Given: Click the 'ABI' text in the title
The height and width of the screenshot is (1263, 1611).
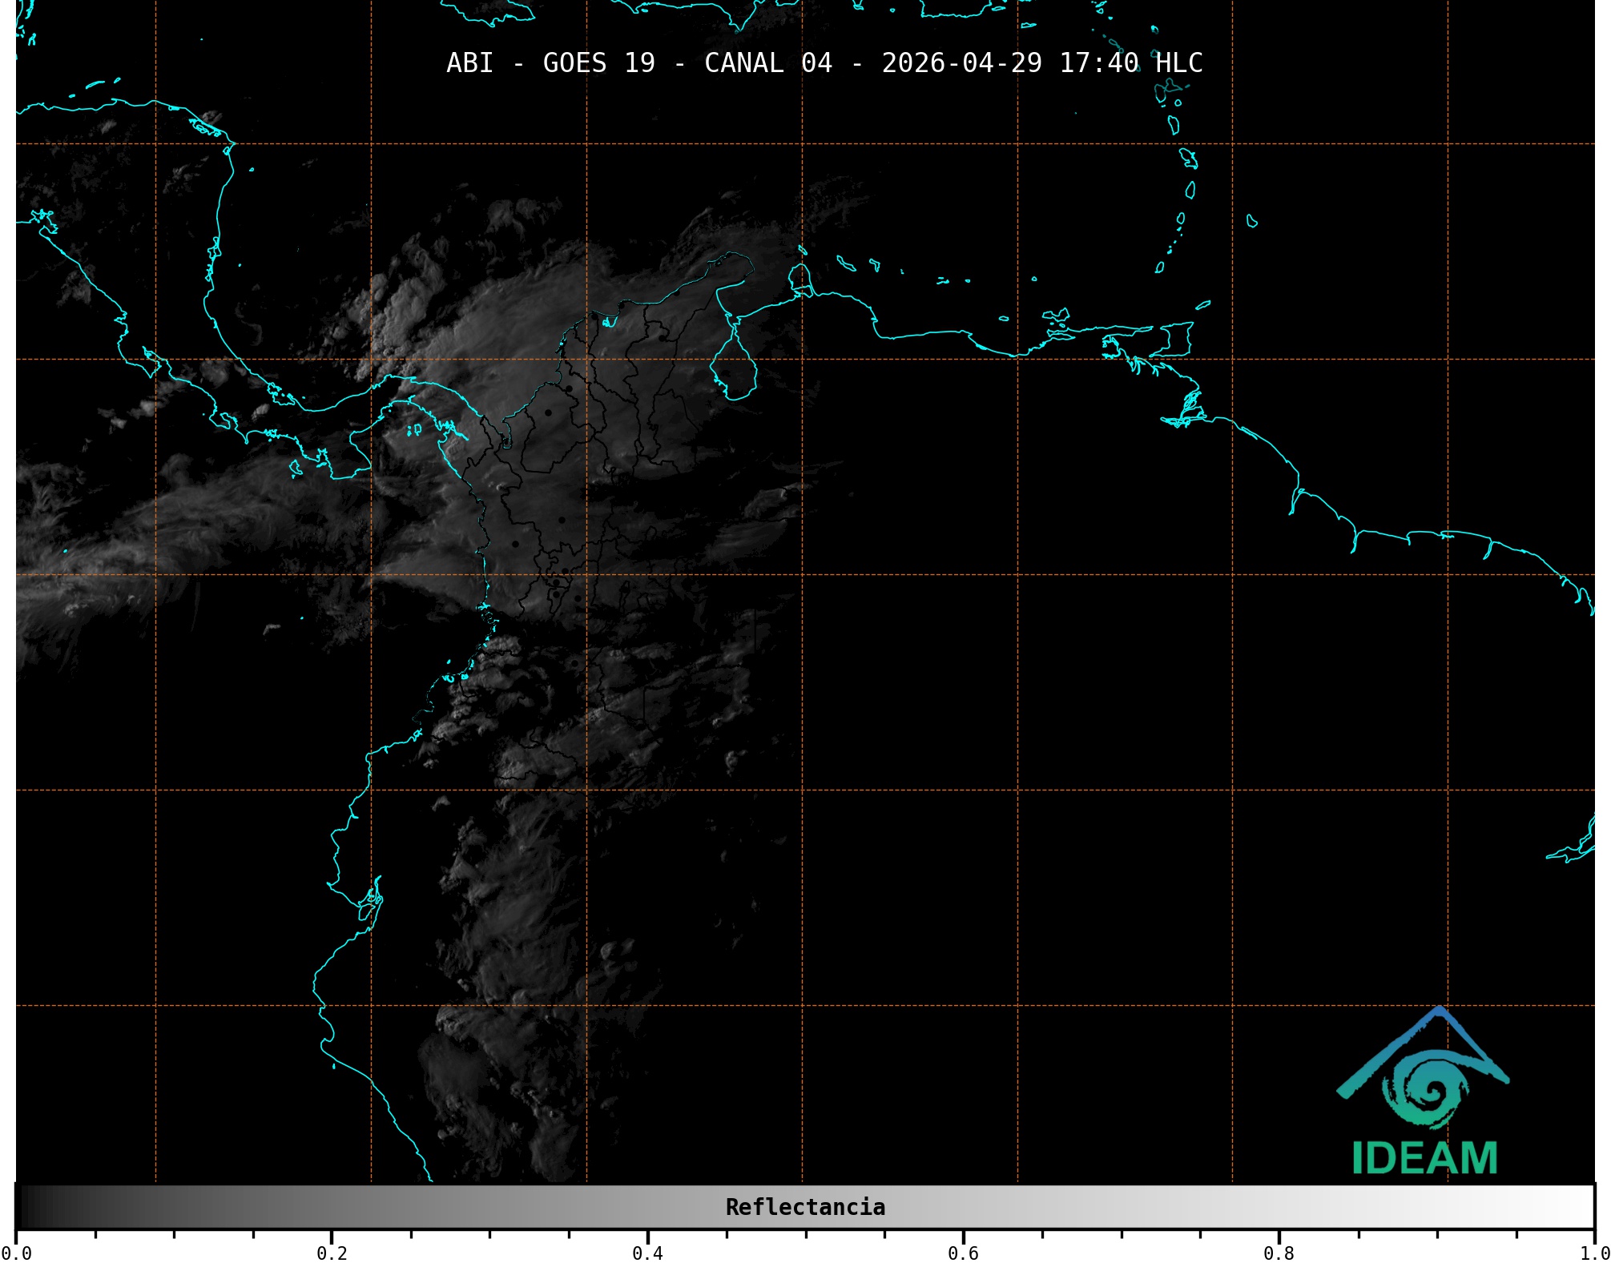Looking at the screenshot, I should tap(469, 63).
